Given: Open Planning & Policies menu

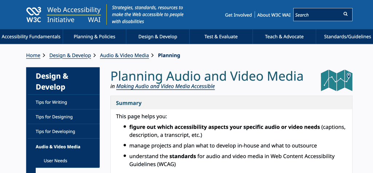Looking at the screenshot, I should pyautogui.click(x=94, y=37).
